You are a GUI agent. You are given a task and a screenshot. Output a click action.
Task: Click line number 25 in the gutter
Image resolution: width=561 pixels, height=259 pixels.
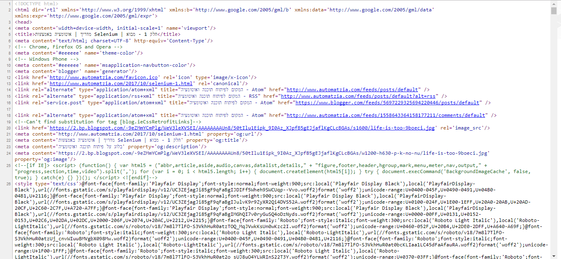pyautogui.click(x=9, y=166)
